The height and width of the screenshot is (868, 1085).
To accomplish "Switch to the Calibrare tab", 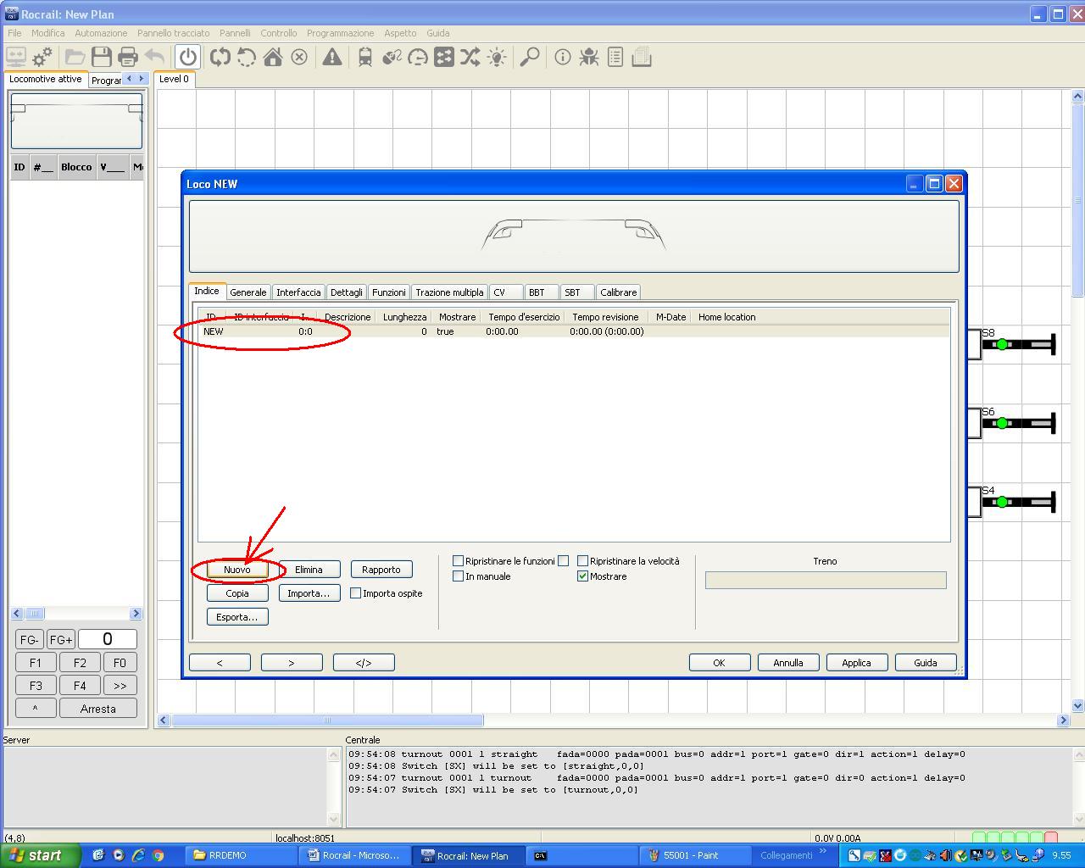I will coord(618,292).
